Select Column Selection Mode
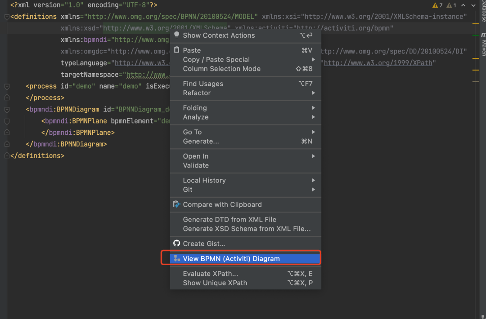The height and width of the screenshot is (319, 486). point(246,69)
